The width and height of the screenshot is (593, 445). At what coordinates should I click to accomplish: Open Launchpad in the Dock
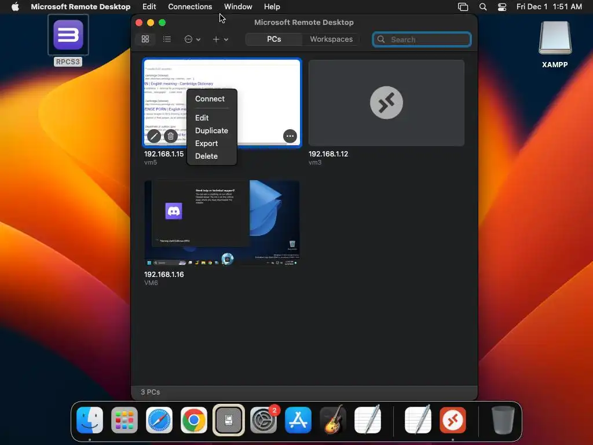pos(125,420)
